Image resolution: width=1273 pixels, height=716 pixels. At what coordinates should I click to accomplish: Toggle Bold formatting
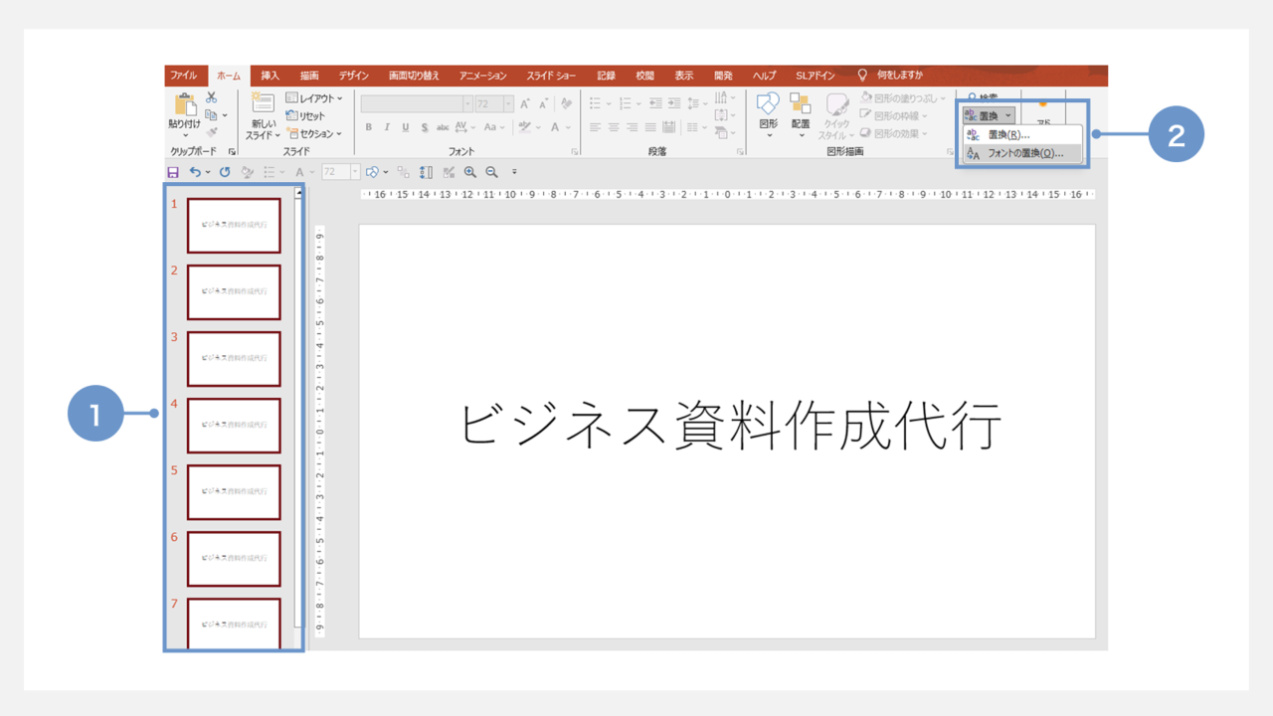369,127
